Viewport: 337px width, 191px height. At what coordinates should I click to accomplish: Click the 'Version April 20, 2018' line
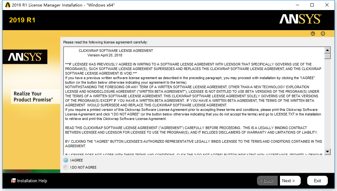(x=105, y=55)
